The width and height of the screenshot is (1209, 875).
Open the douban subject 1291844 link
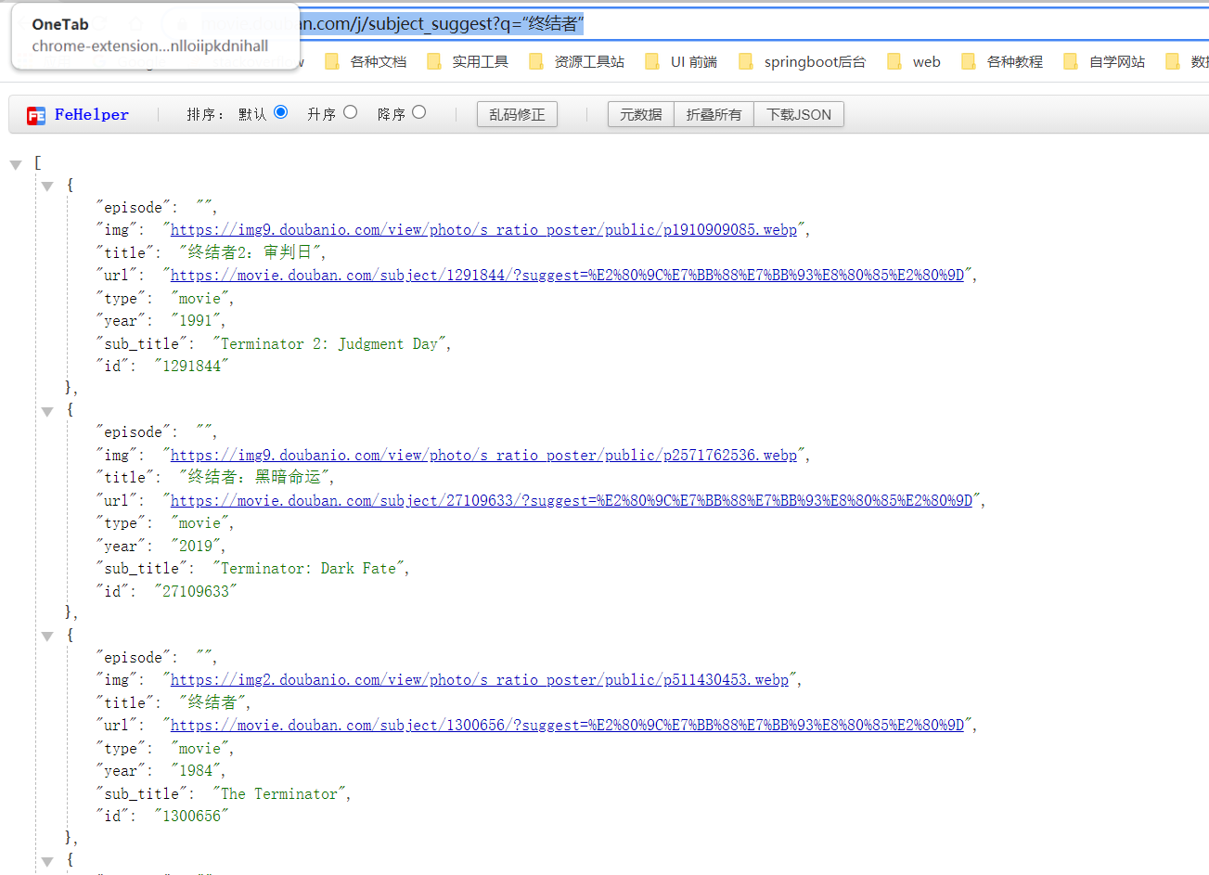tap(568, 276)
